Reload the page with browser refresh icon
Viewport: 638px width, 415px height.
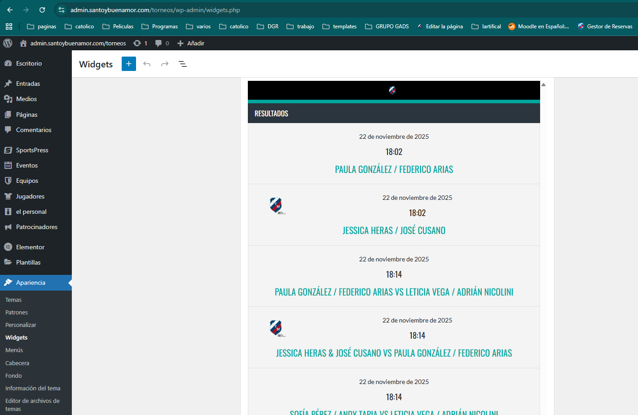pyautogui.click(x=42, y=10)
